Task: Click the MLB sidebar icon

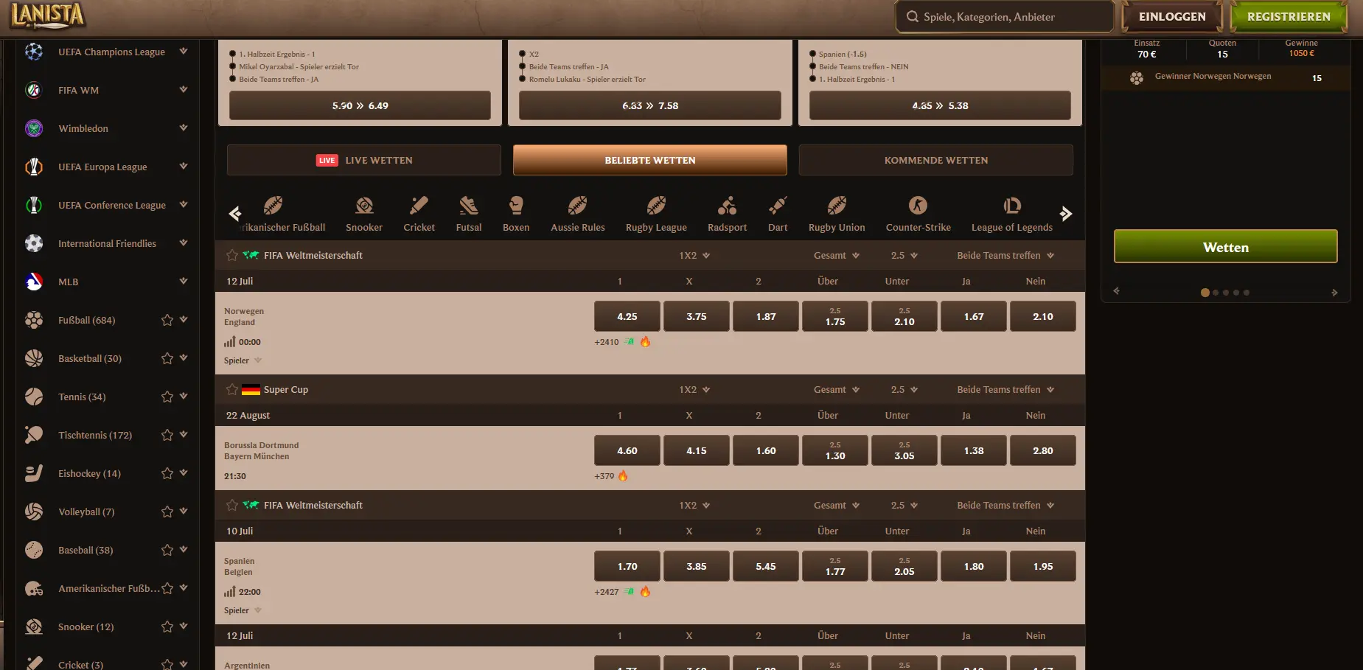Action: (x=34, y=282)
